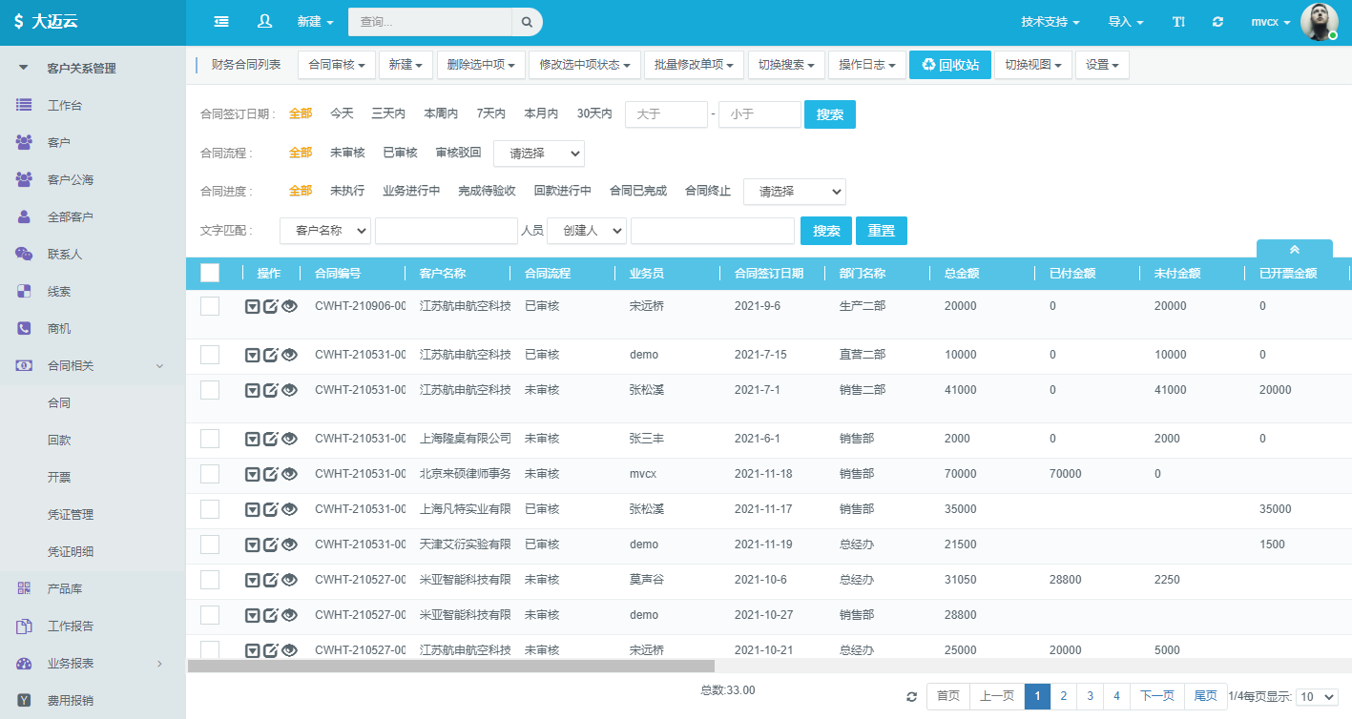View eye icon for mvcx row
This screenshot has width=1352, height=719.
coord(290,474)
